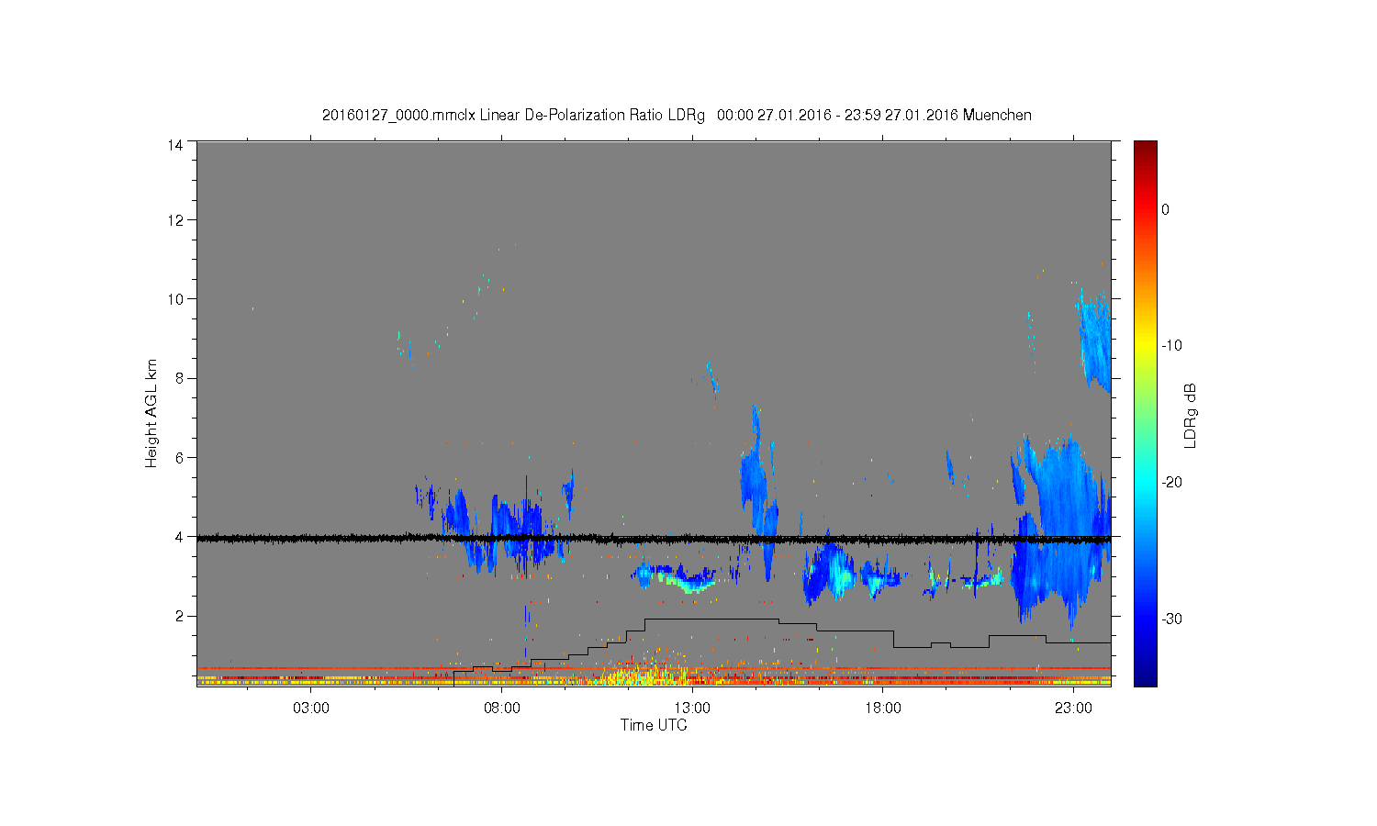Viewport: 1377px width, 826px height.
Task: Click the 'Time UTC' x-axis label
Action: pos(654,725)
